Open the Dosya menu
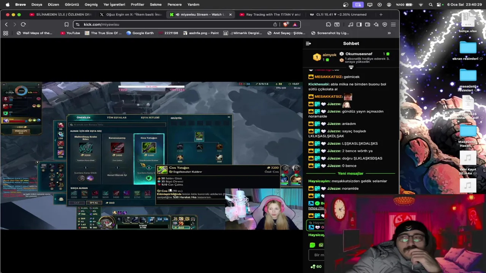 coord(37,5)
